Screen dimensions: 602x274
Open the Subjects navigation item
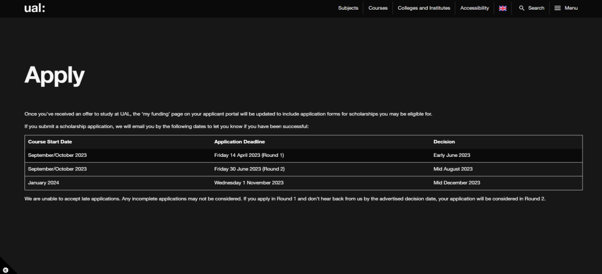348,8
